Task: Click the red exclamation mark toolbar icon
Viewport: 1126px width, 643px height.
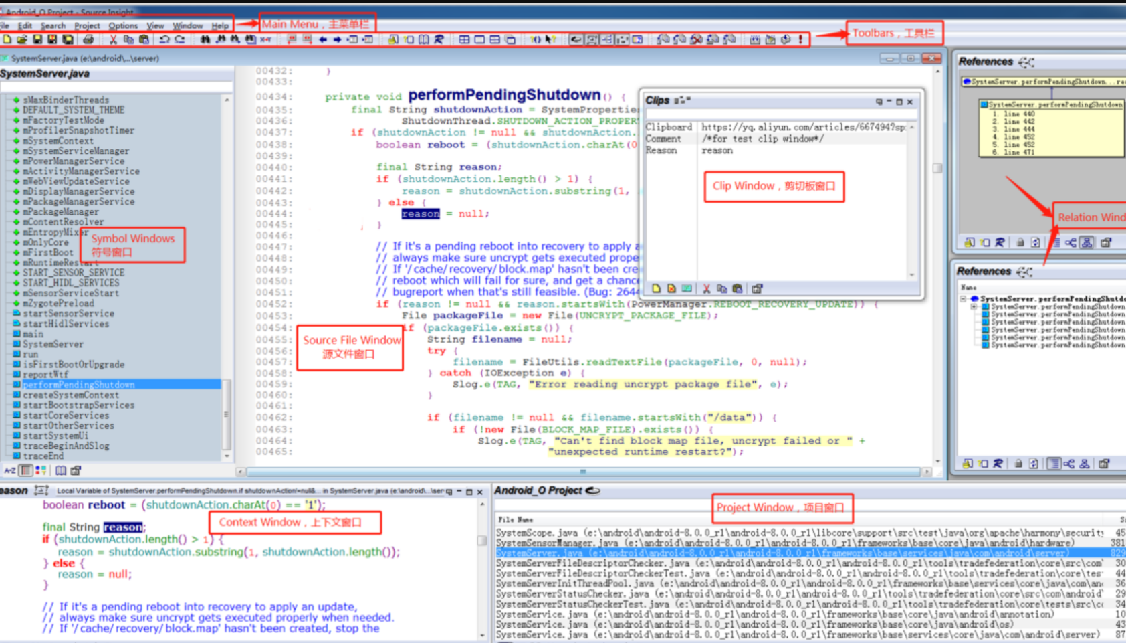Action: tap(800, 39)
